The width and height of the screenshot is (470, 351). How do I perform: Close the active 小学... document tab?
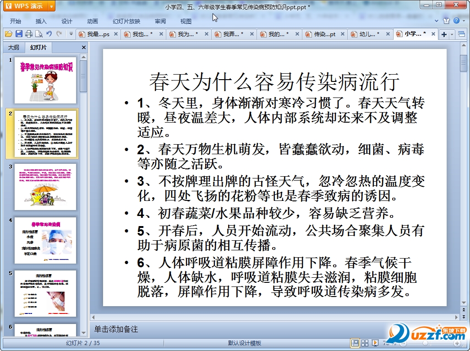[433, 34]
